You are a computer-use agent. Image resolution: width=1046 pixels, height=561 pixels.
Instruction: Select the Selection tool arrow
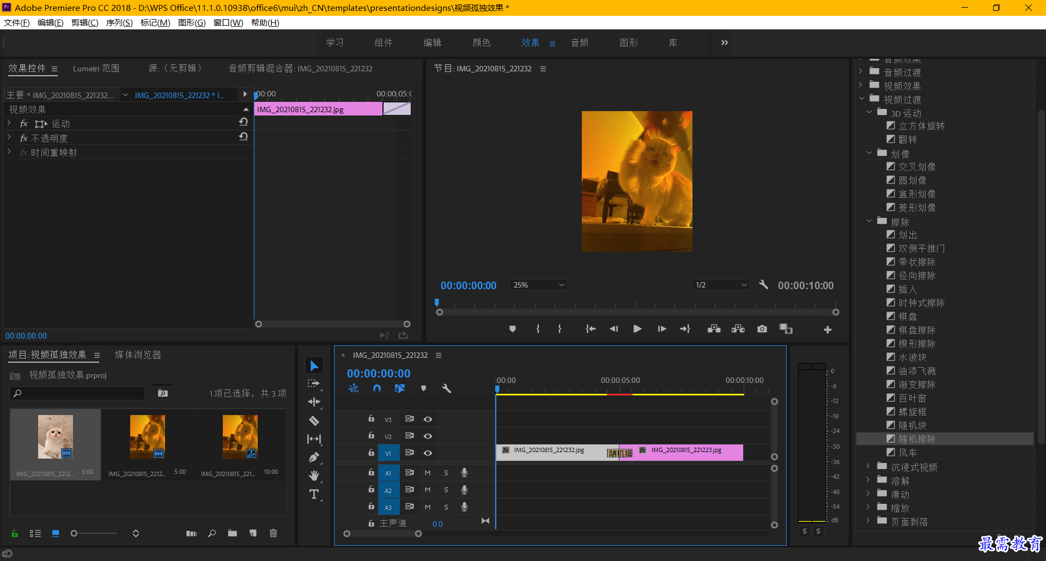[314, 365]
